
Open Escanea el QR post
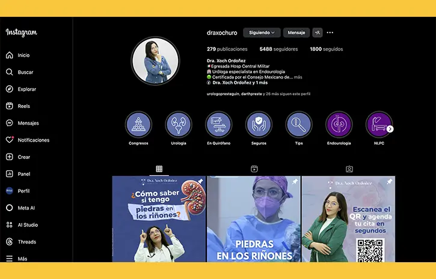[348, 219]
